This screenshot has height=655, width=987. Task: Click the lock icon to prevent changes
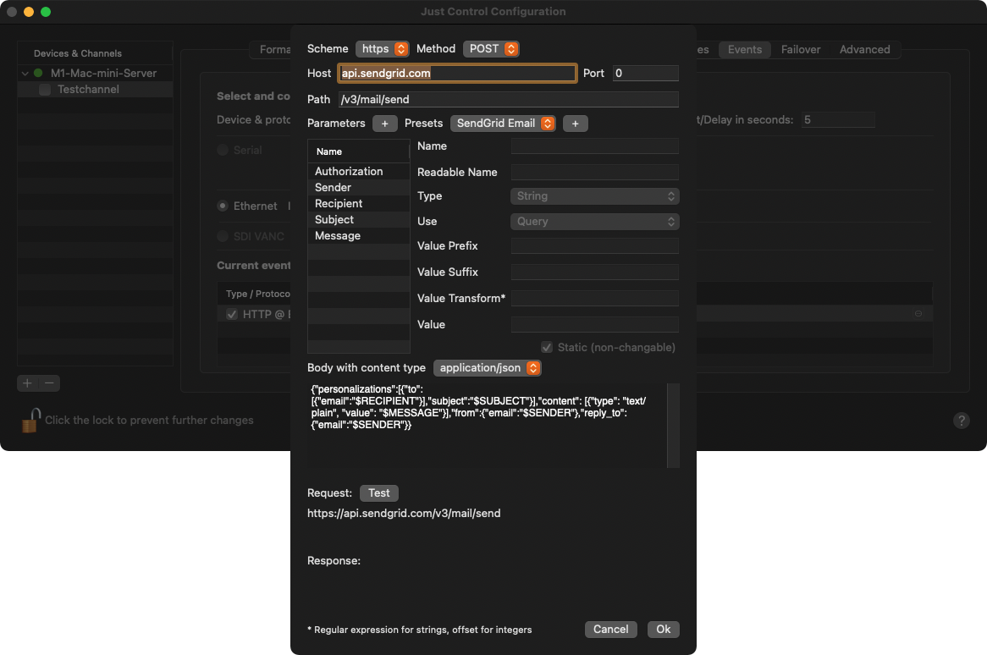click(x=30, y=421)
